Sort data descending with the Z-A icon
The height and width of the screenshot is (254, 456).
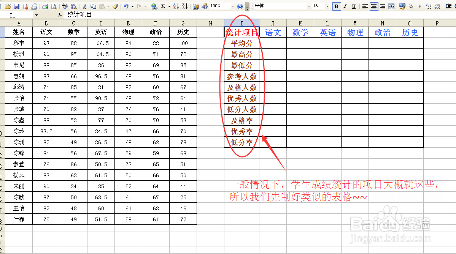point(185,6)
